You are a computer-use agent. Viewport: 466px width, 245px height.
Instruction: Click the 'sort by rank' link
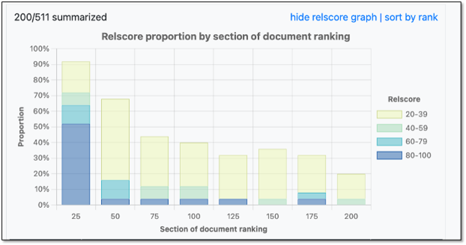point(411,17)
